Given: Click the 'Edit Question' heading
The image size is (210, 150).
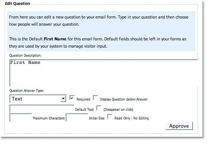Looking at the screenshot, I should [17, 4].
